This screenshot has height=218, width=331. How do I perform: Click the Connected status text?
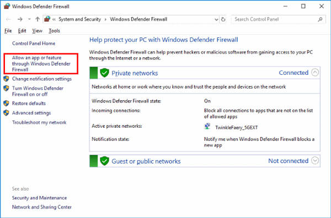293,73
